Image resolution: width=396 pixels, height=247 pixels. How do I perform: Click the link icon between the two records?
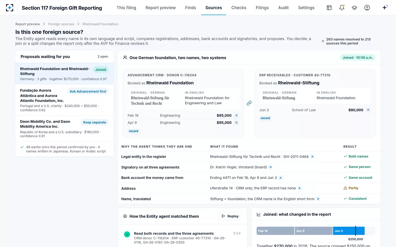coord(249,103)
